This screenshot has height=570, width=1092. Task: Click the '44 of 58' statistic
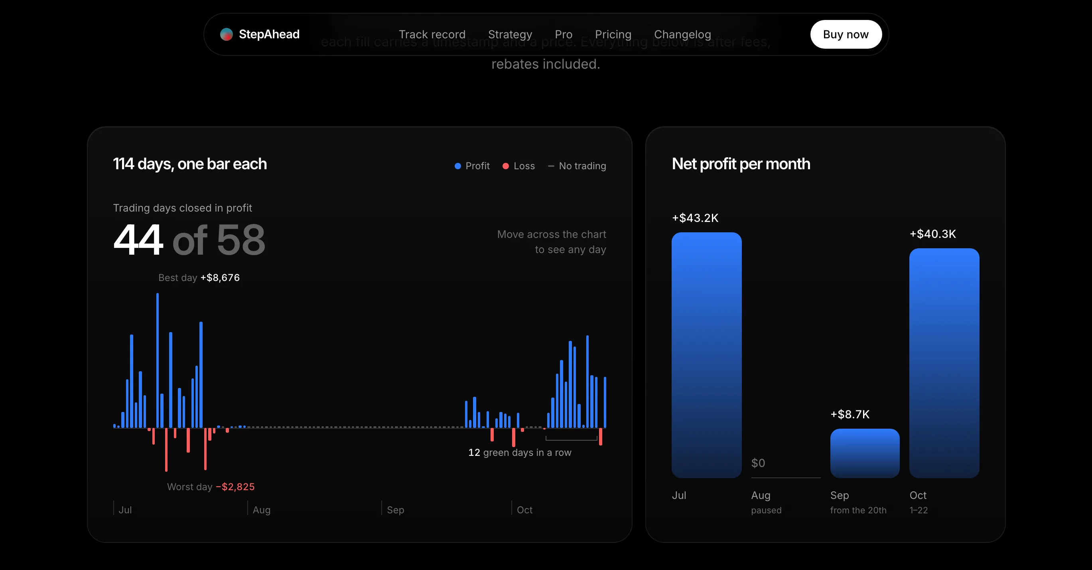pyautogui.click(x=189, y=239)
